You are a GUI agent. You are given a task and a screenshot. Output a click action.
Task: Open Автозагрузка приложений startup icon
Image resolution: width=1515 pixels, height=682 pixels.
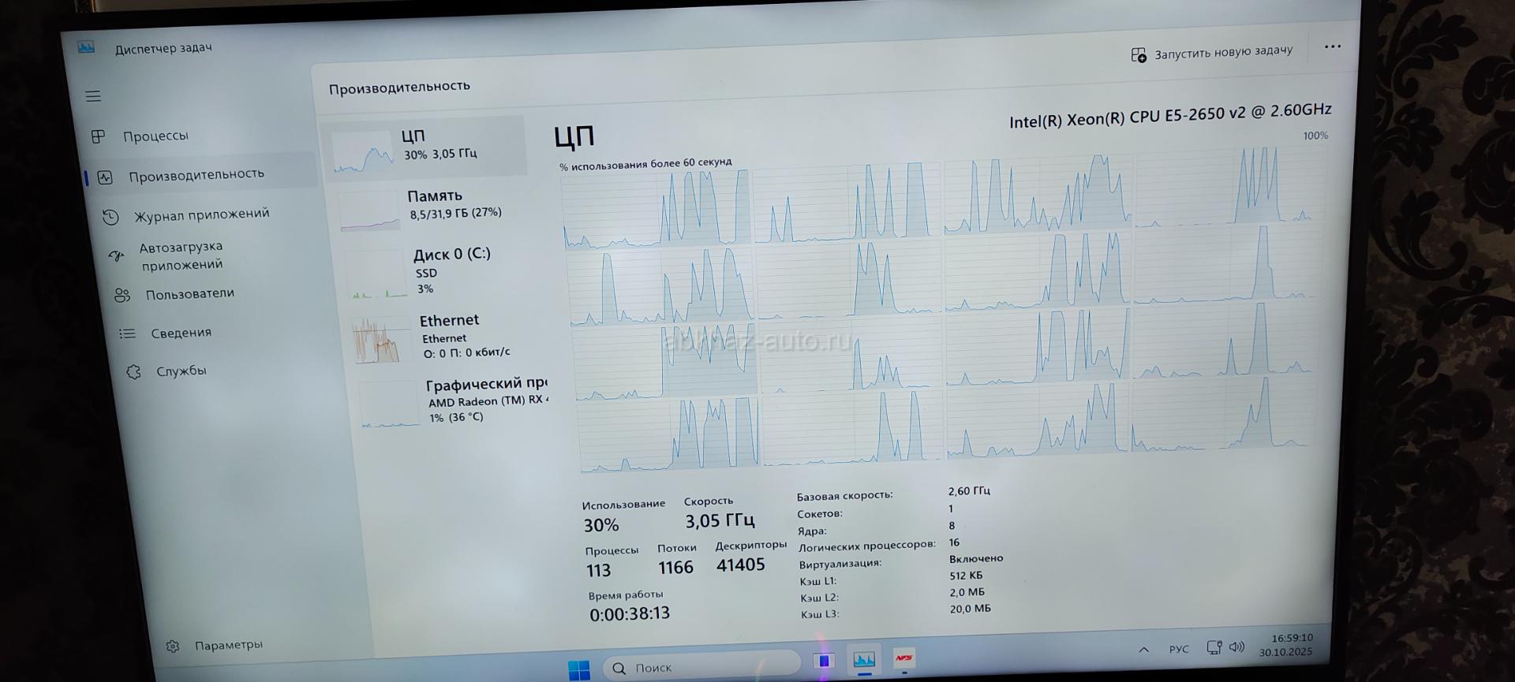(117, 256)
